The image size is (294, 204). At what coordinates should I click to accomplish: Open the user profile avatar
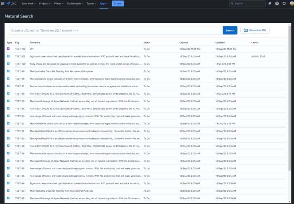coord(292,3)
